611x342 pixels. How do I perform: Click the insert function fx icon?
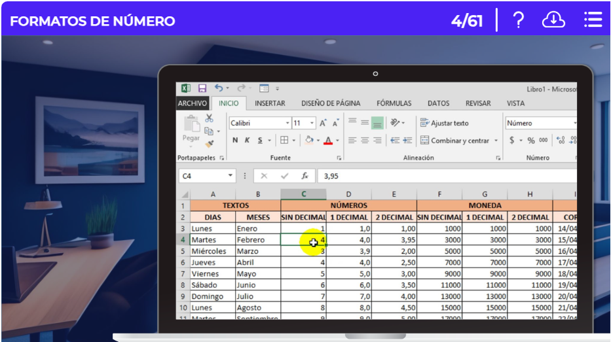click(x=305, y=176)
